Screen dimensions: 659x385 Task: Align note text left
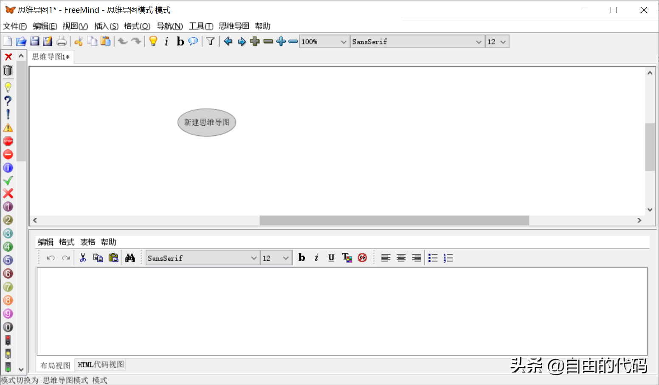[386, 258]
